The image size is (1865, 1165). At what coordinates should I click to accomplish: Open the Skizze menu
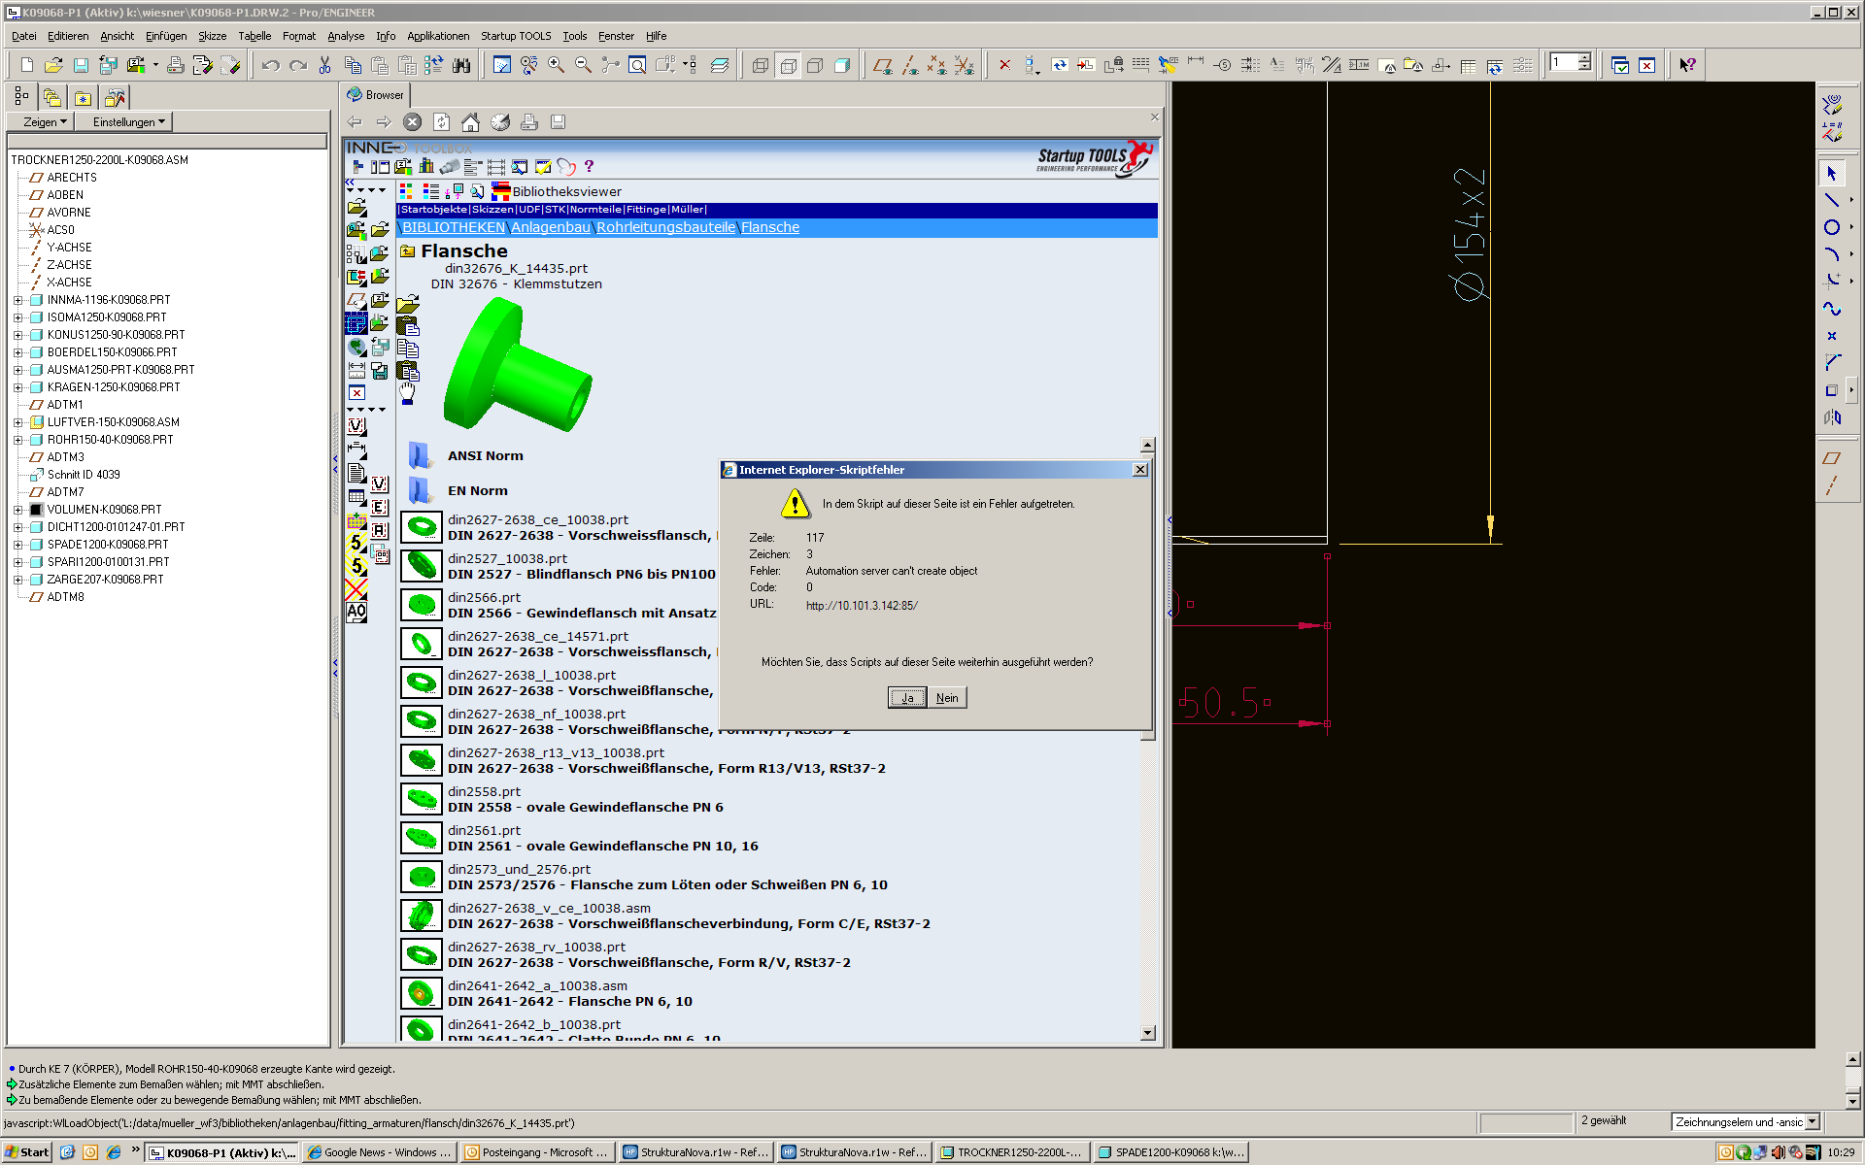click(x=212, y=36)
